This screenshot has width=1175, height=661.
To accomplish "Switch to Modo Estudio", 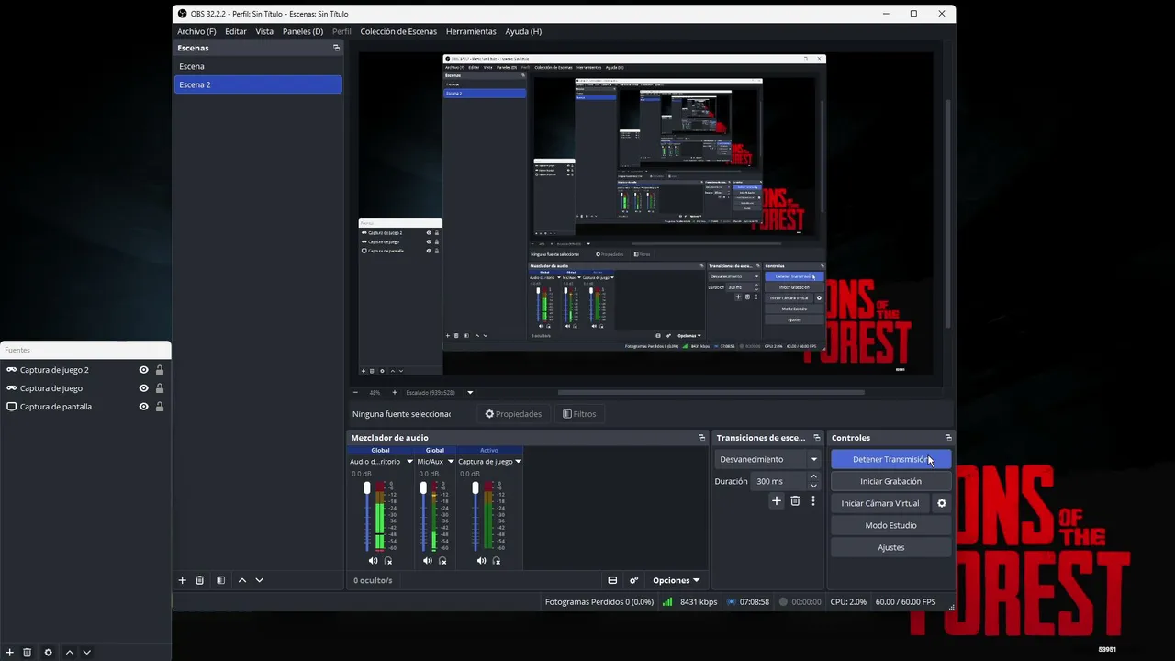I will [890, 525].
